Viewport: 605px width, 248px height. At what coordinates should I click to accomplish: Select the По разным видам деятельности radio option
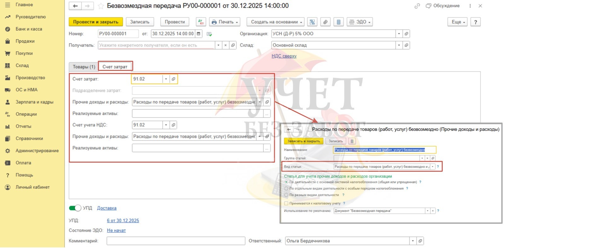pos(286,195)
